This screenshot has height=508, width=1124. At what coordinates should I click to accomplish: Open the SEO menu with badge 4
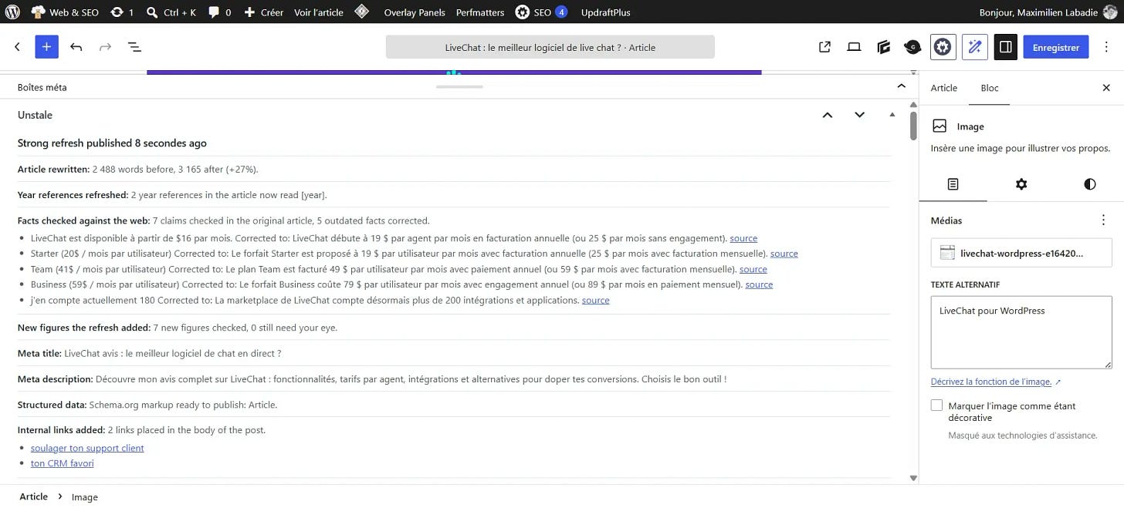pos(542,12)
